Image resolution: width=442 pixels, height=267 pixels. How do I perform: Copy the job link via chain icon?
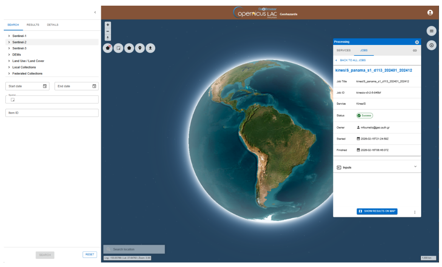pos(414,50)
